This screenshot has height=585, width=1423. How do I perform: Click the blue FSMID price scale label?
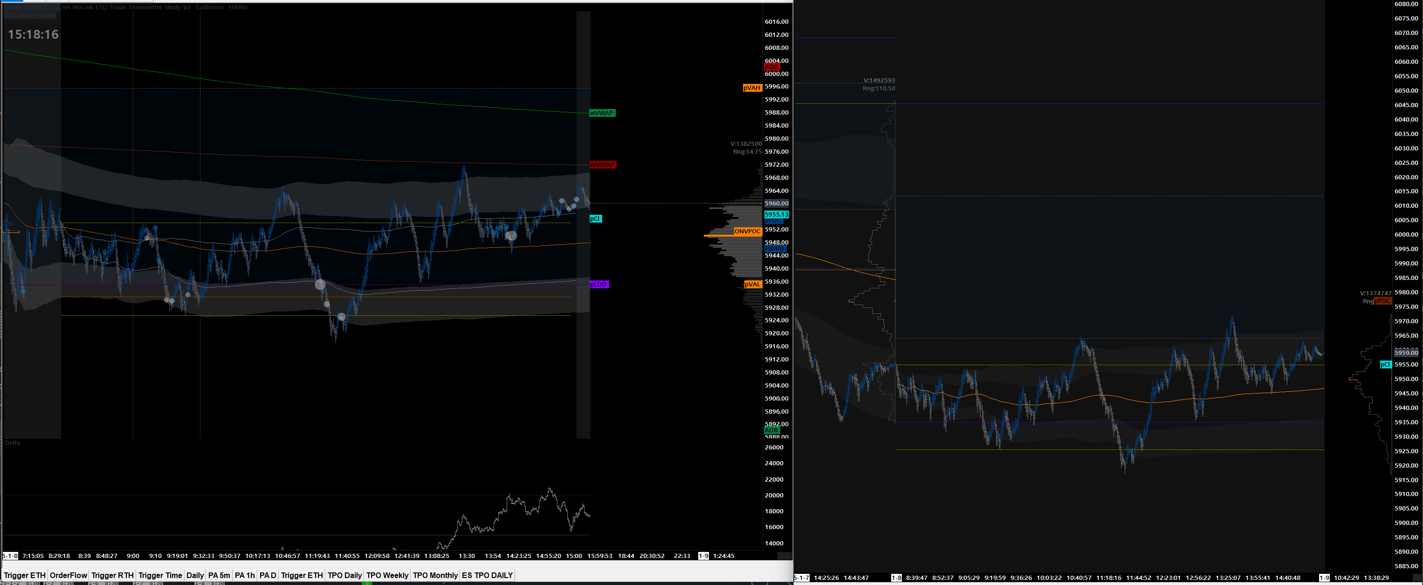click(775, 249)
